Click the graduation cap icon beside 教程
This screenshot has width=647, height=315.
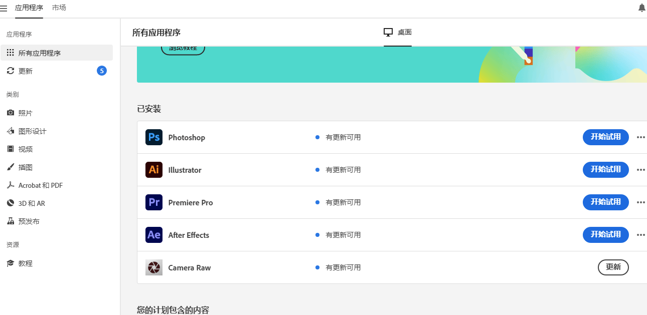click(11, 263)
